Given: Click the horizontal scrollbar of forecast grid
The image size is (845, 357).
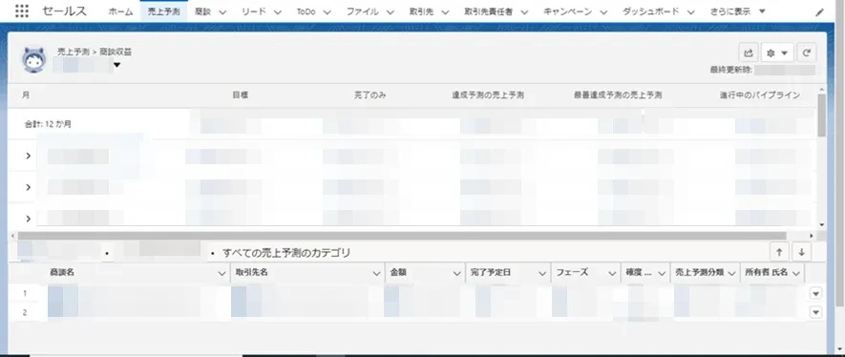Looking at the screenshot, I should tap(401, 236).
